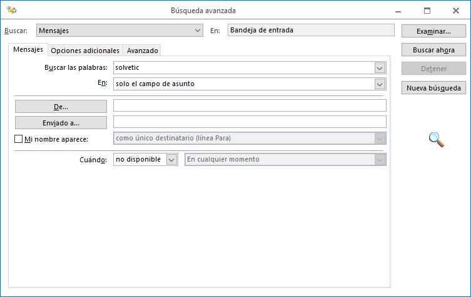Click the magnifying glass search icon
The height and width of the screenshot is (297, 471).
click(x=437, y=140)
